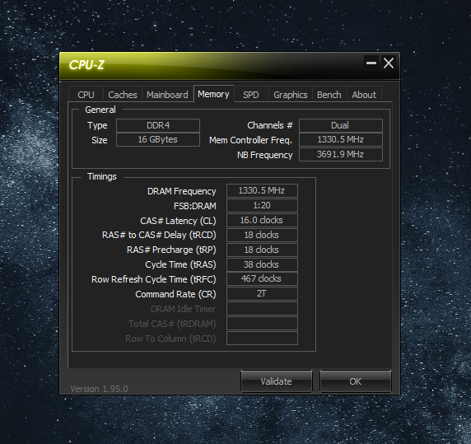Image resolution: width=471 pixels, height=444 pixels.
Task: Click the "CAS# Latency (CL)" label
Action: pyautogui.click(x=178, y=221)
